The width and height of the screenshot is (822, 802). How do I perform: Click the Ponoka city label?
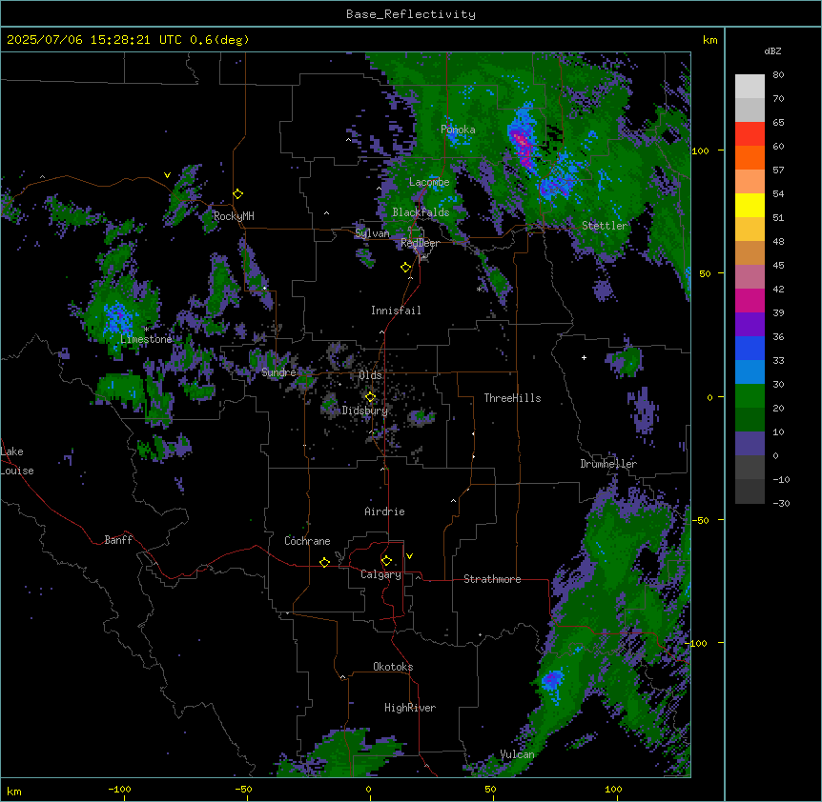pyautogui.click(x=458, y=130)
